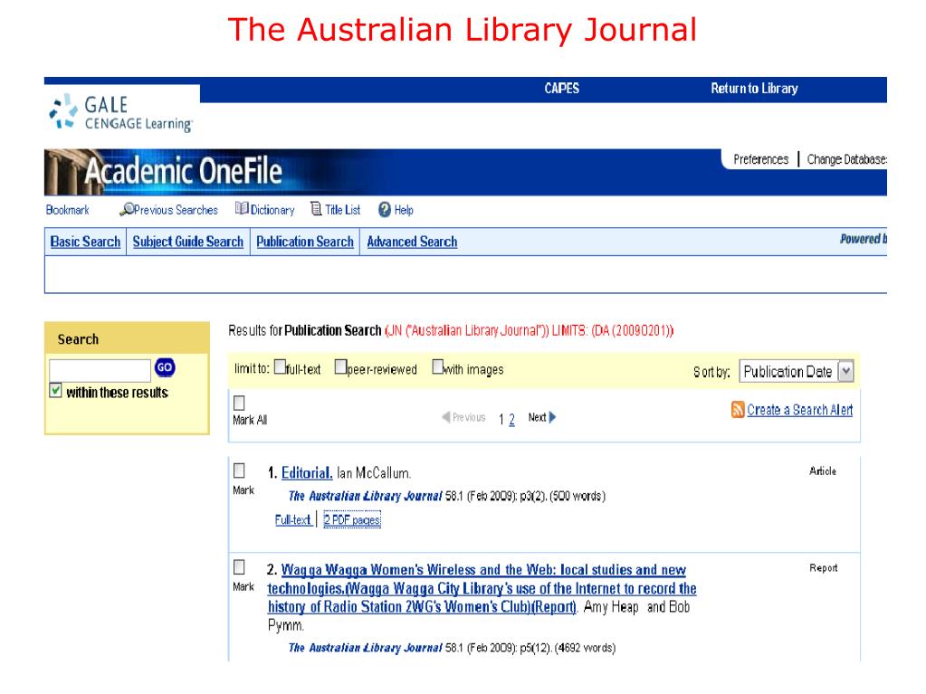Viewport: 926px width, 694px height.
Task: Go to results page 2
Action: coord(511,419)
